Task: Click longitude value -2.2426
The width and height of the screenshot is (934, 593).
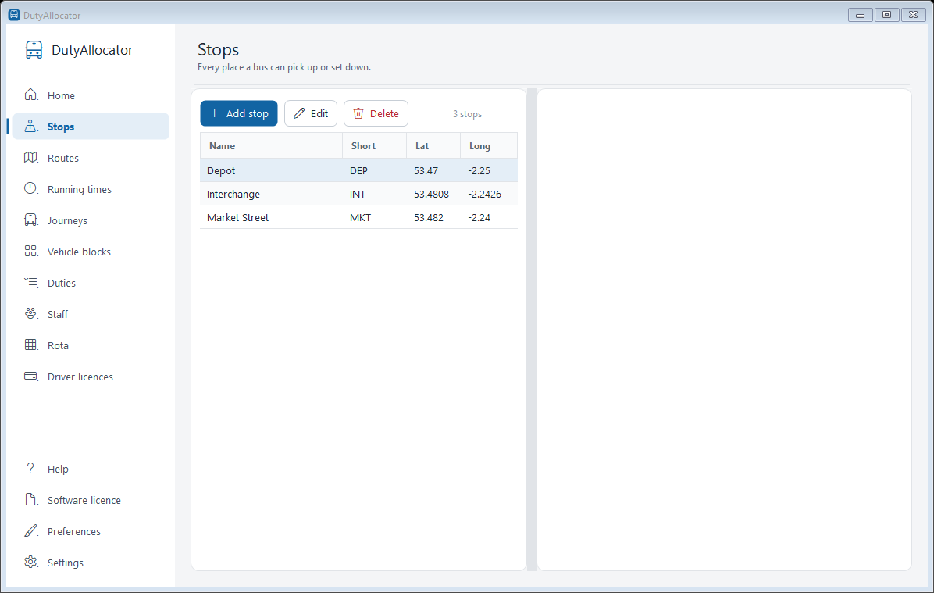Action: click(484, 195)
